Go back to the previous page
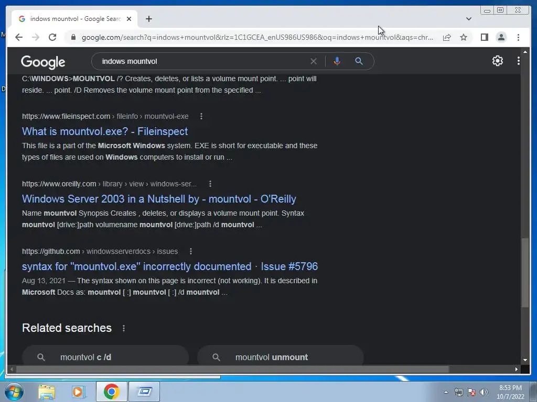The width and height of the screenshot is (537, 402). click(x=19, y=37)
